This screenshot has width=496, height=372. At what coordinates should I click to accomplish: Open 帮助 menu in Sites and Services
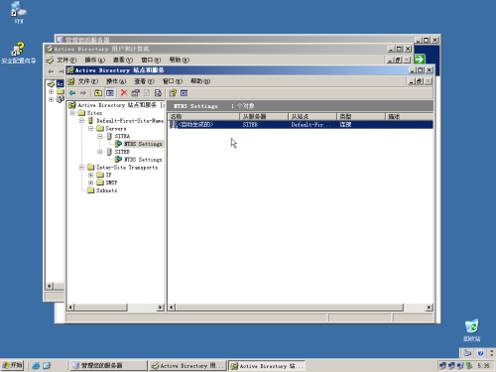(200, 81)
